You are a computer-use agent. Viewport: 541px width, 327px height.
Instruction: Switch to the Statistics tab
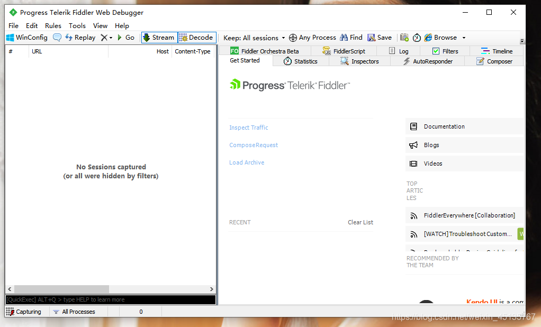coord(301,61)
